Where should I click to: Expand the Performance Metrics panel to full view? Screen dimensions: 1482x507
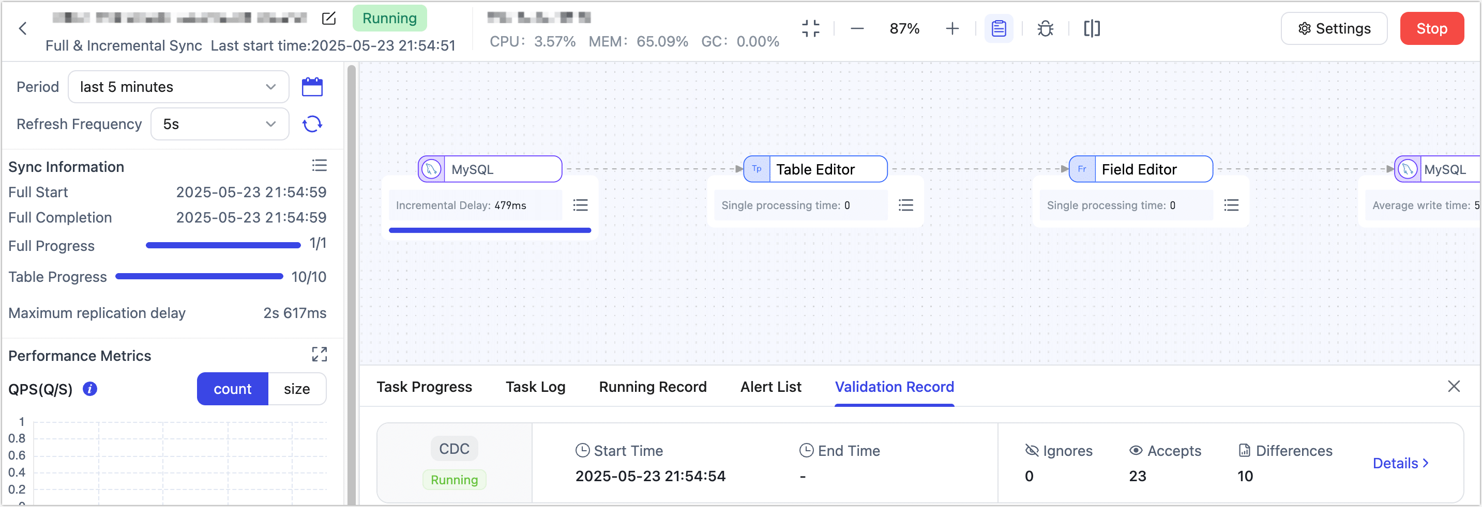(x=320, y=354)
